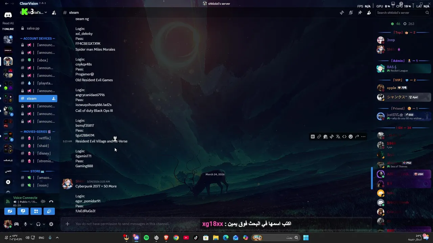This screenshot has width=433, height=243.
Task: Toggle noise suppression waveform icon
Action: click(43, 201)
